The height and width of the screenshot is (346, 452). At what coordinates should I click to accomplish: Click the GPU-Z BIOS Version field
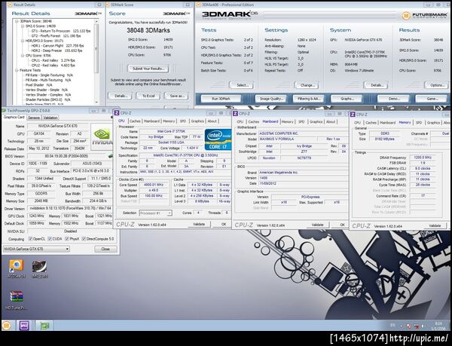pos(67,156)
